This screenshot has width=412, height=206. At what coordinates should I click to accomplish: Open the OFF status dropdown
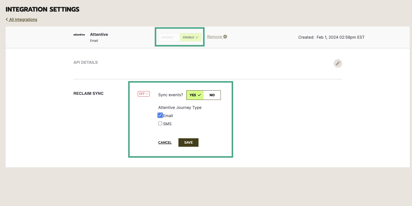(144, 94)
